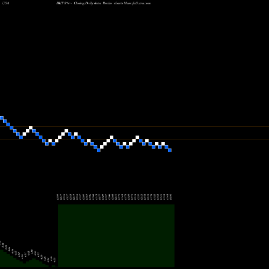This screenshot has height=269, width=269.
Task: Click the final blue Renko brick on the right
Action: coord(169,150)
